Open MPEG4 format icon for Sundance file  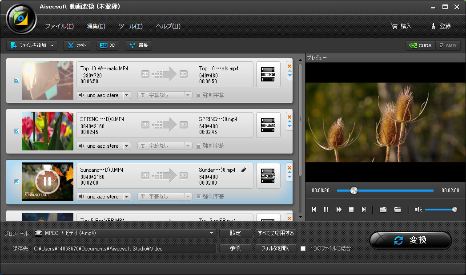268,176
